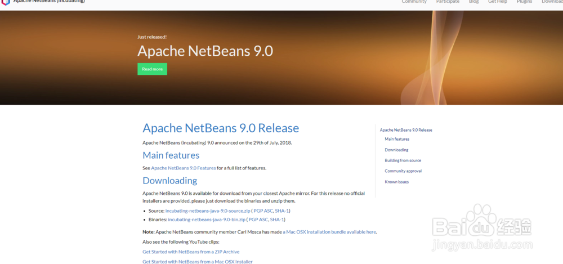
Task: Open the Community menu
Action: (414, 2)
